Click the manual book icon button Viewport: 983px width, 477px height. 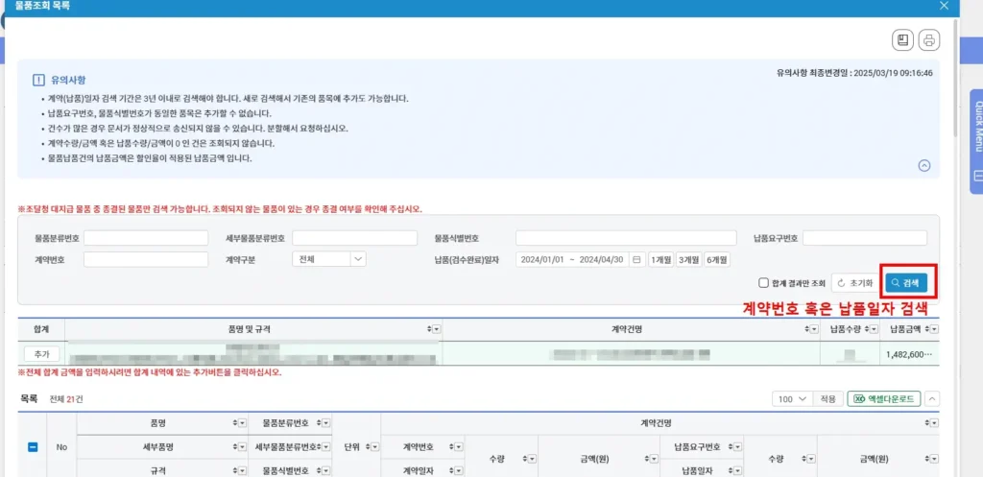coord(902,40)
